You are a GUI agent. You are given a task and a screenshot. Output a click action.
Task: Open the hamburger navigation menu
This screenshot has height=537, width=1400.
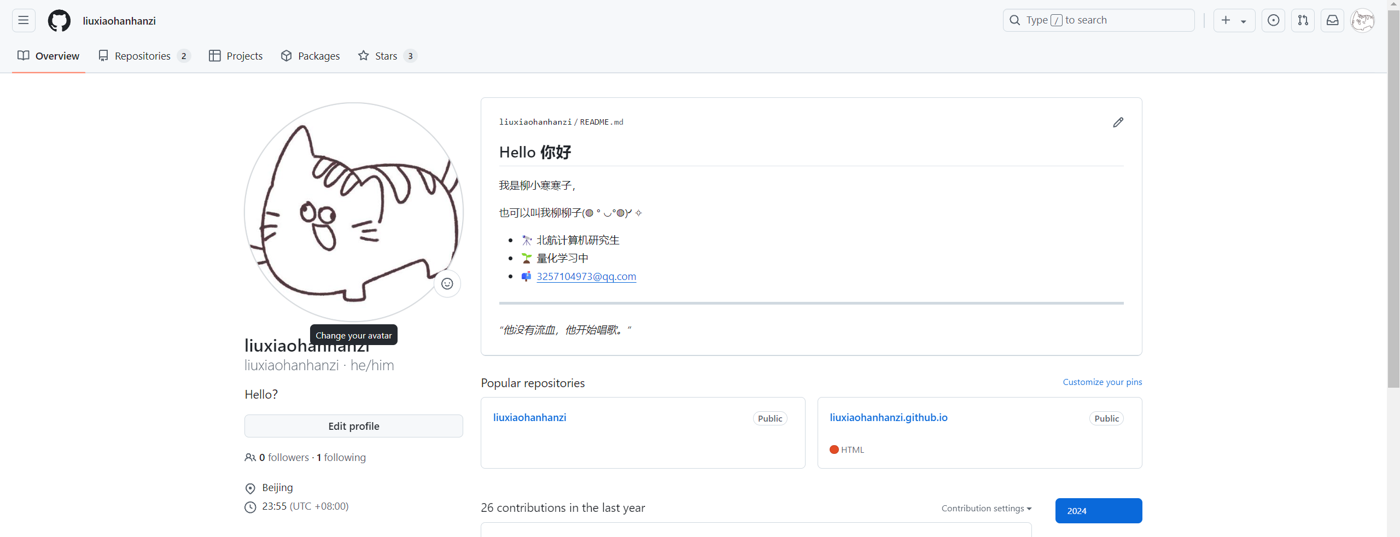click(x=24, y=21)
